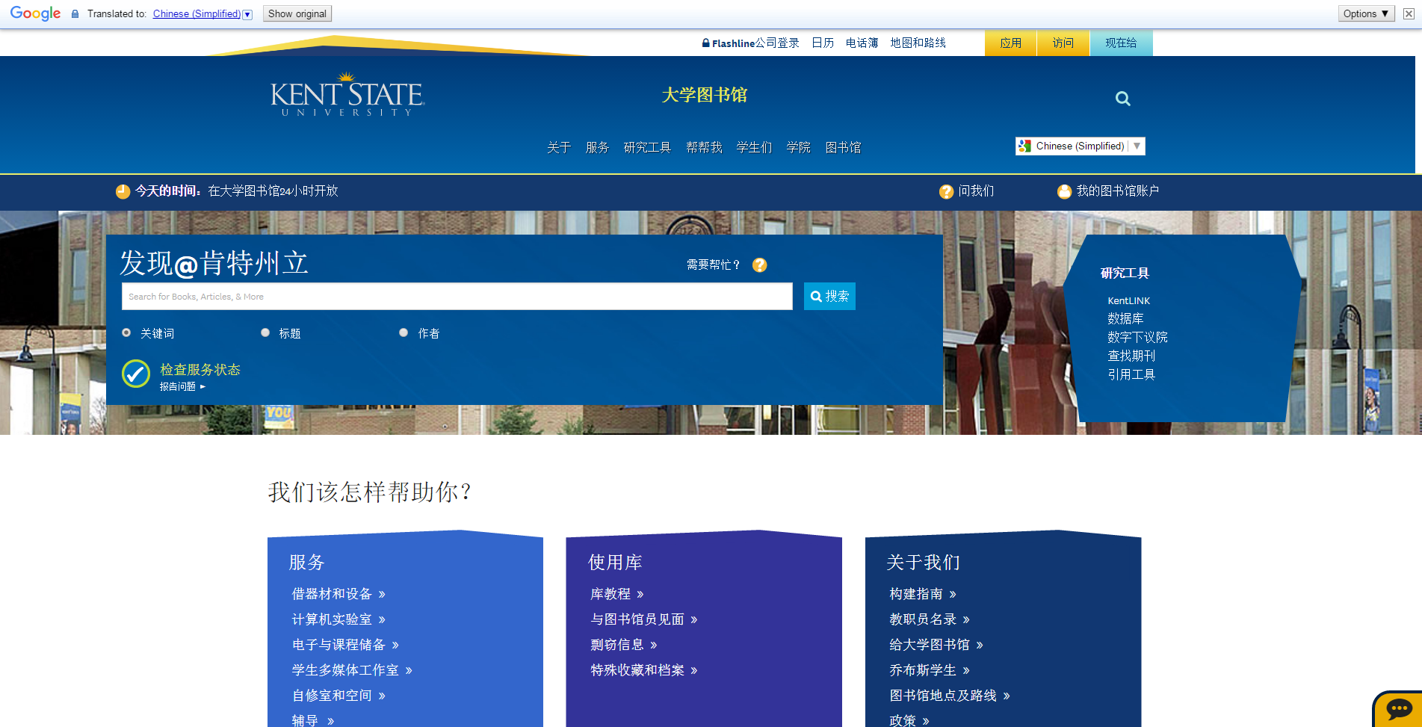Viewport: 1422px width, 727px height.
Task: Open the 研究工具 navigation menu
Action: tap(647, 148)
